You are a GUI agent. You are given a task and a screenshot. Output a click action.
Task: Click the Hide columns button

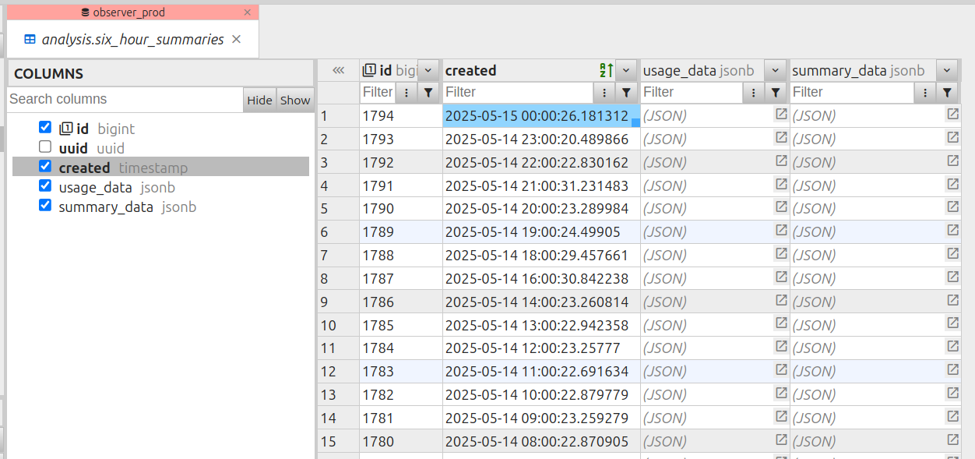coord(259,100)
